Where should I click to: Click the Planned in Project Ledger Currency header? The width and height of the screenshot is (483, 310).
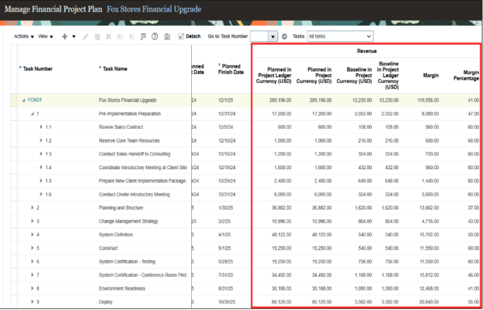click(x=274, y=75)
